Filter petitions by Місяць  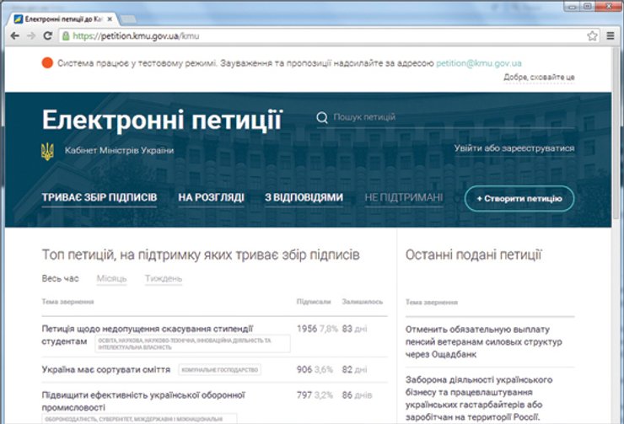pos(111,278)
